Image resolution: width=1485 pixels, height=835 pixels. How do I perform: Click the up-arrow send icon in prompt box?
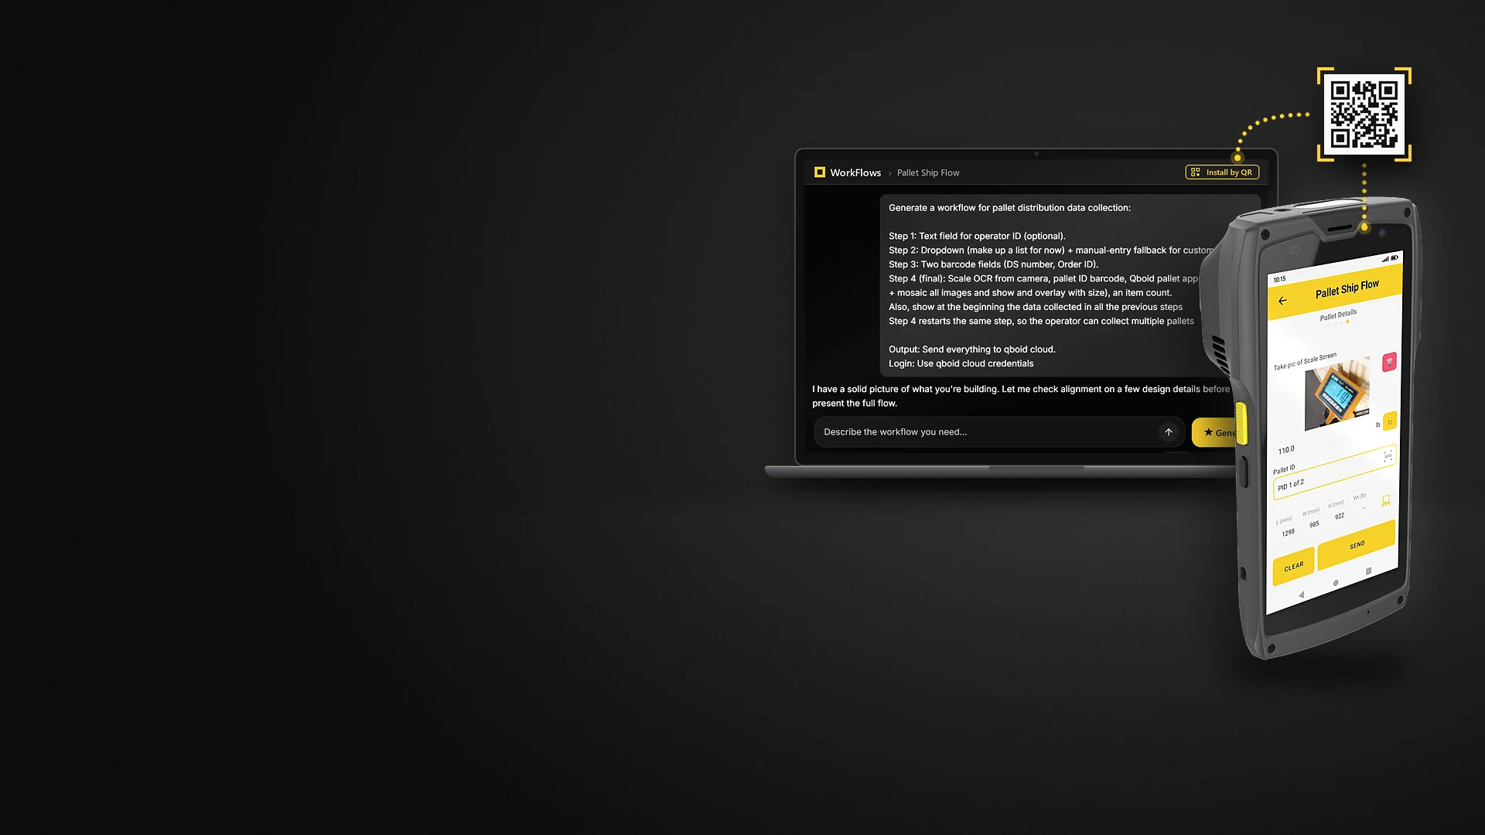click(1169, 432)
